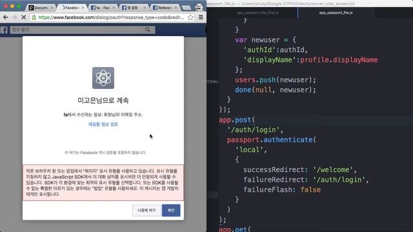Click the fa app atom icon
The width and height of the screenshot is (413, 232).
(x=103, y=78)
